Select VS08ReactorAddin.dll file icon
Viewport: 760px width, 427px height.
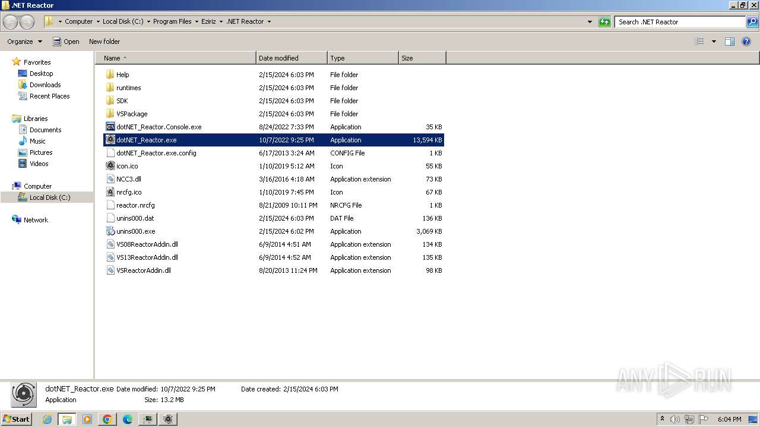point(110,244)
